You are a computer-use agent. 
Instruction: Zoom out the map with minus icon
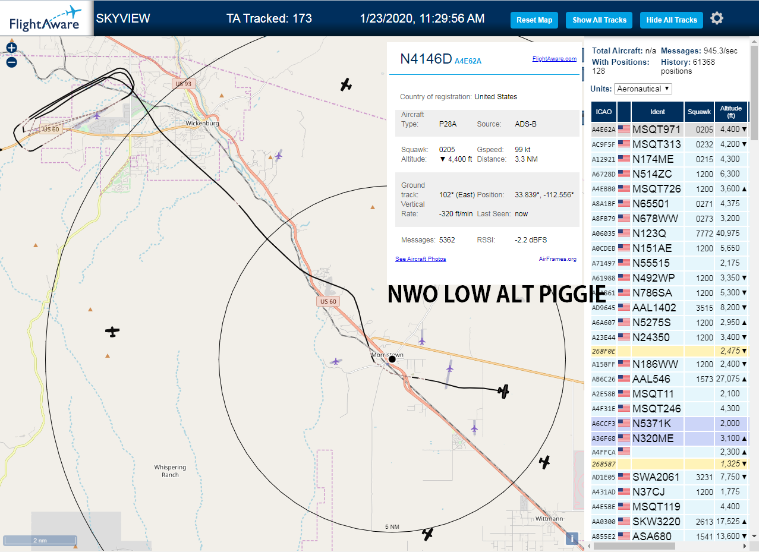11,62
